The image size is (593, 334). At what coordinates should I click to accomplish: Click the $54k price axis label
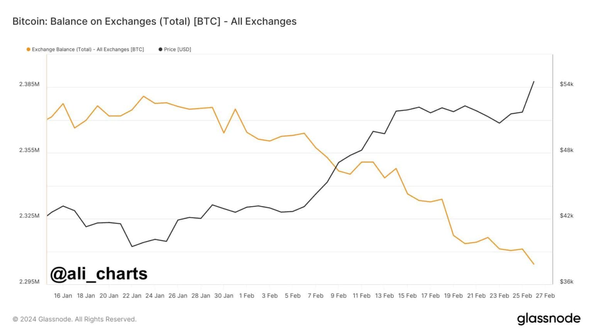(566, 84)
